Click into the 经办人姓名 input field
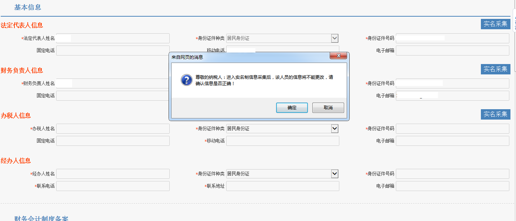This screenshot has height=221, width=516. point(113,174)
